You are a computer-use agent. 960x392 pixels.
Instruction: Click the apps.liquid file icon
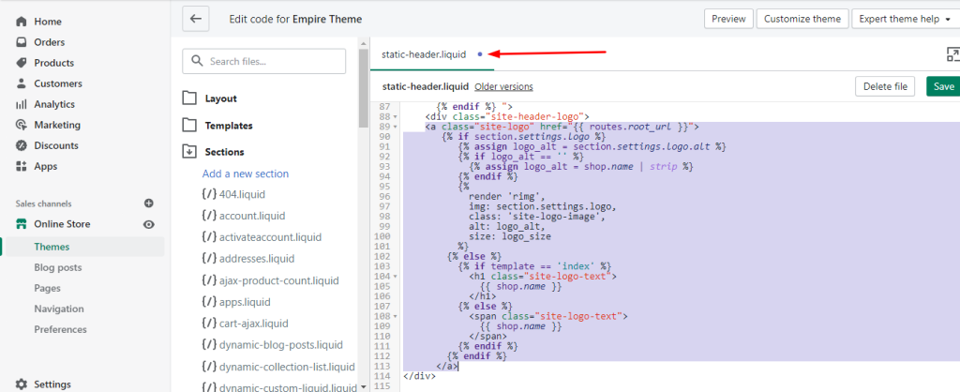209,302
